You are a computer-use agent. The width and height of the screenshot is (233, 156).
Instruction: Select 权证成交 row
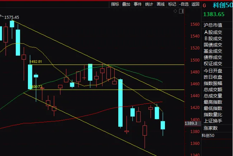[213, 63]
